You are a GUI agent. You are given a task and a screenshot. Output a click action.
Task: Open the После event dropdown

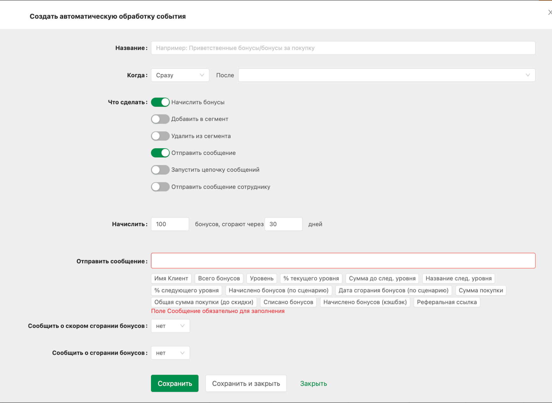pyautogui.click(x=387, y=75)
